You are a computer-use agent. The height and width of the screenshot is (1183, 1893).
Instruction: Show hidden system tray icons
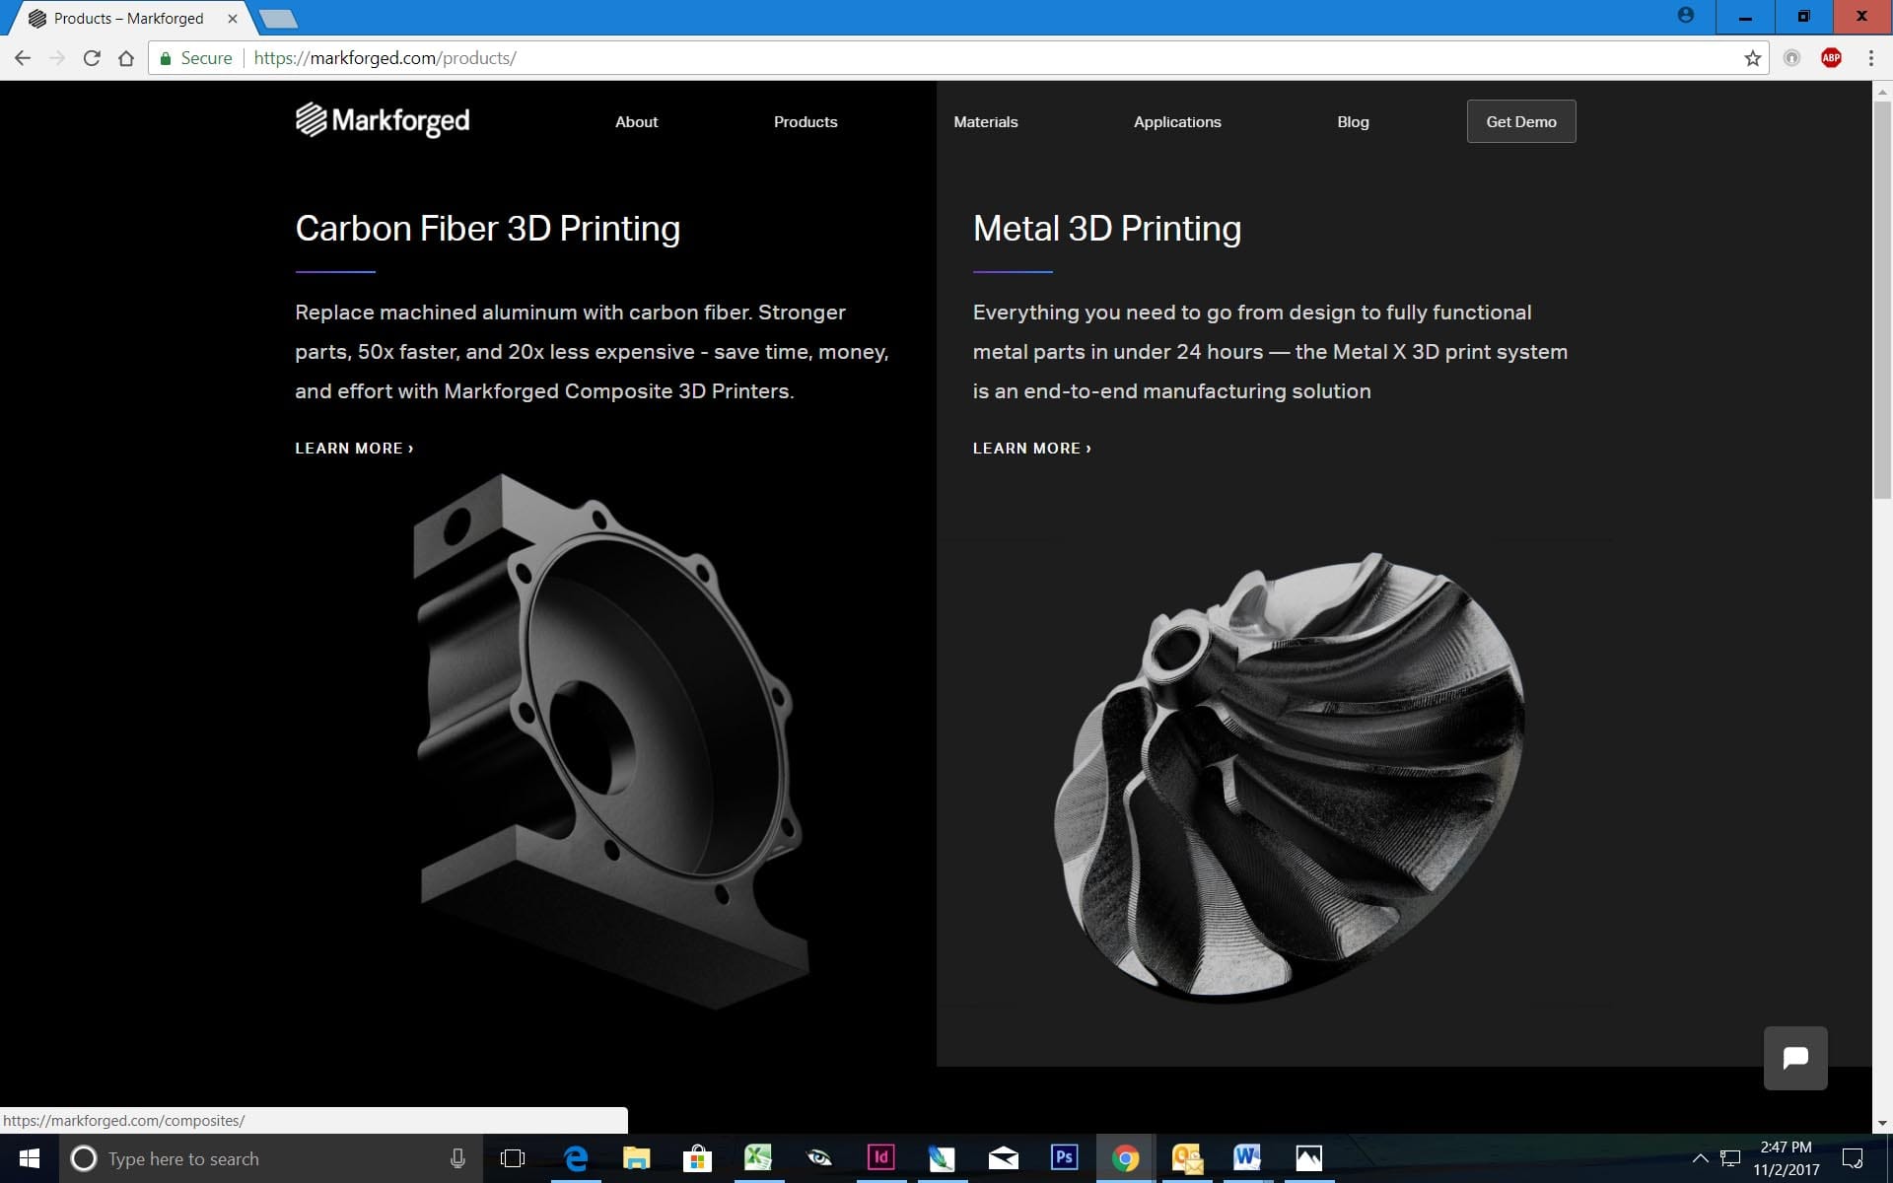click(x=1700, y=1158)
